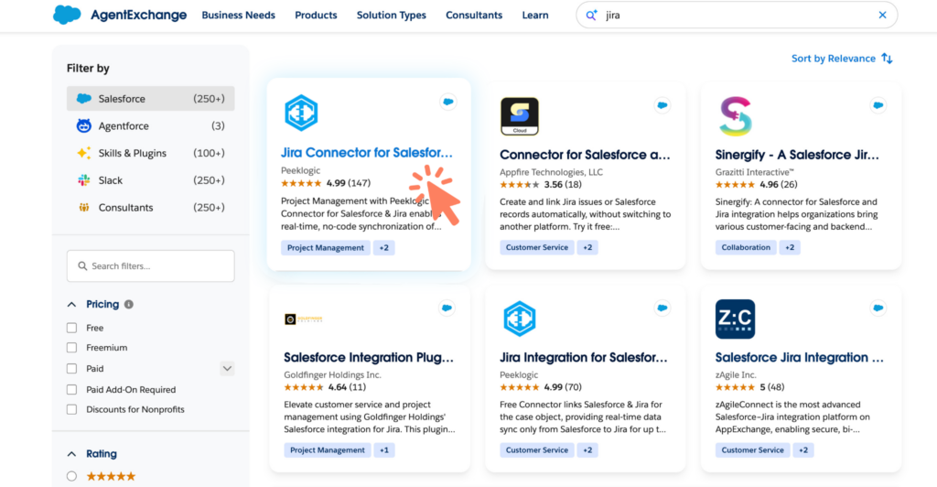Image resolution: width=937 pixels, height=487 pixels.
Task: Select the five-star rating radio button
Action: pos(71,476)
